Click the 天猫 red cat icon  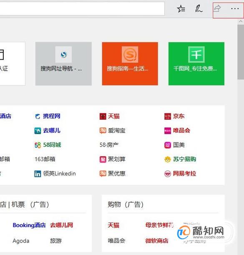tap(103, 116)
